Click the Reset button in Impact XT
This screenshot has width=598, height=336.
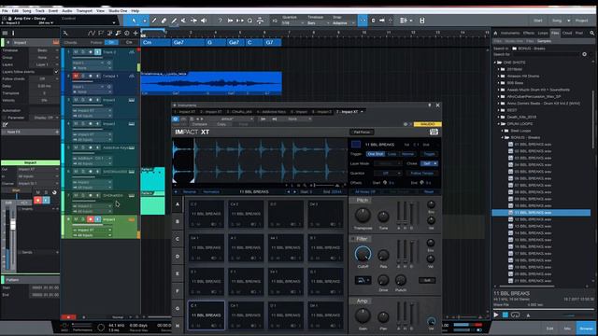[x=429, y=191]
